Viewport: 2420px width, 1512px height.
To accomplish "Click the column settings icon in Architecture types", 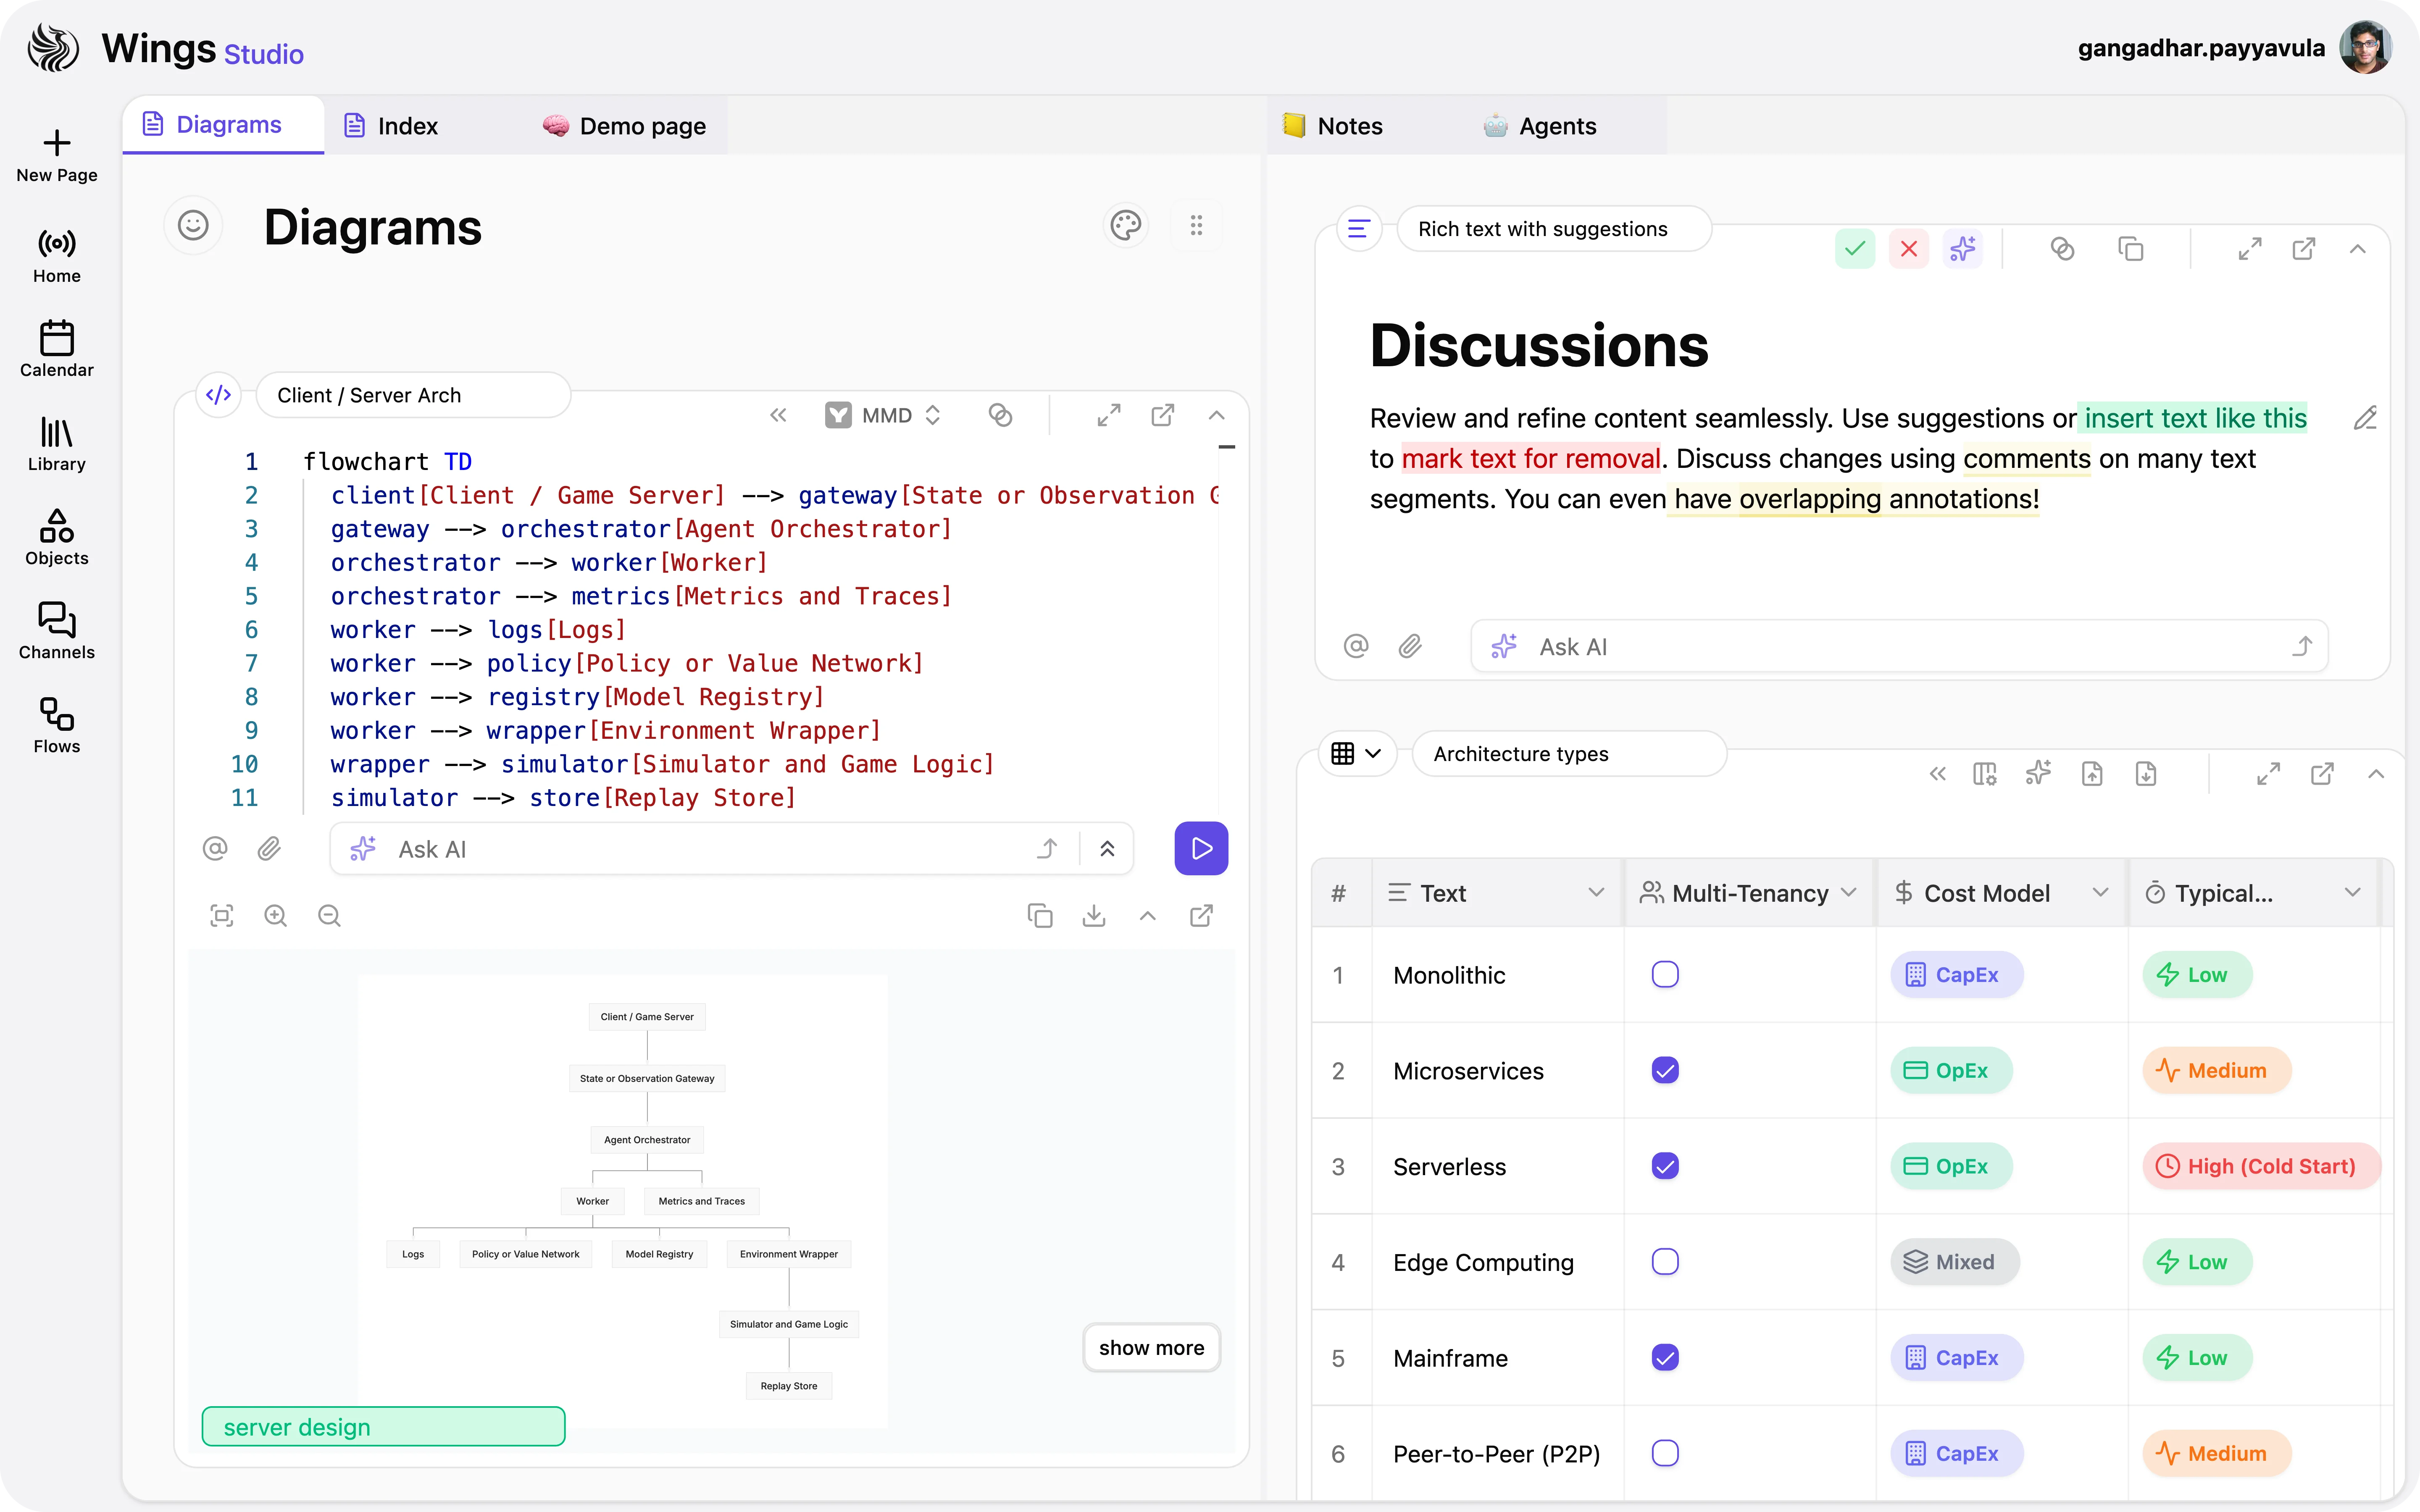I will pos(1985,774).
